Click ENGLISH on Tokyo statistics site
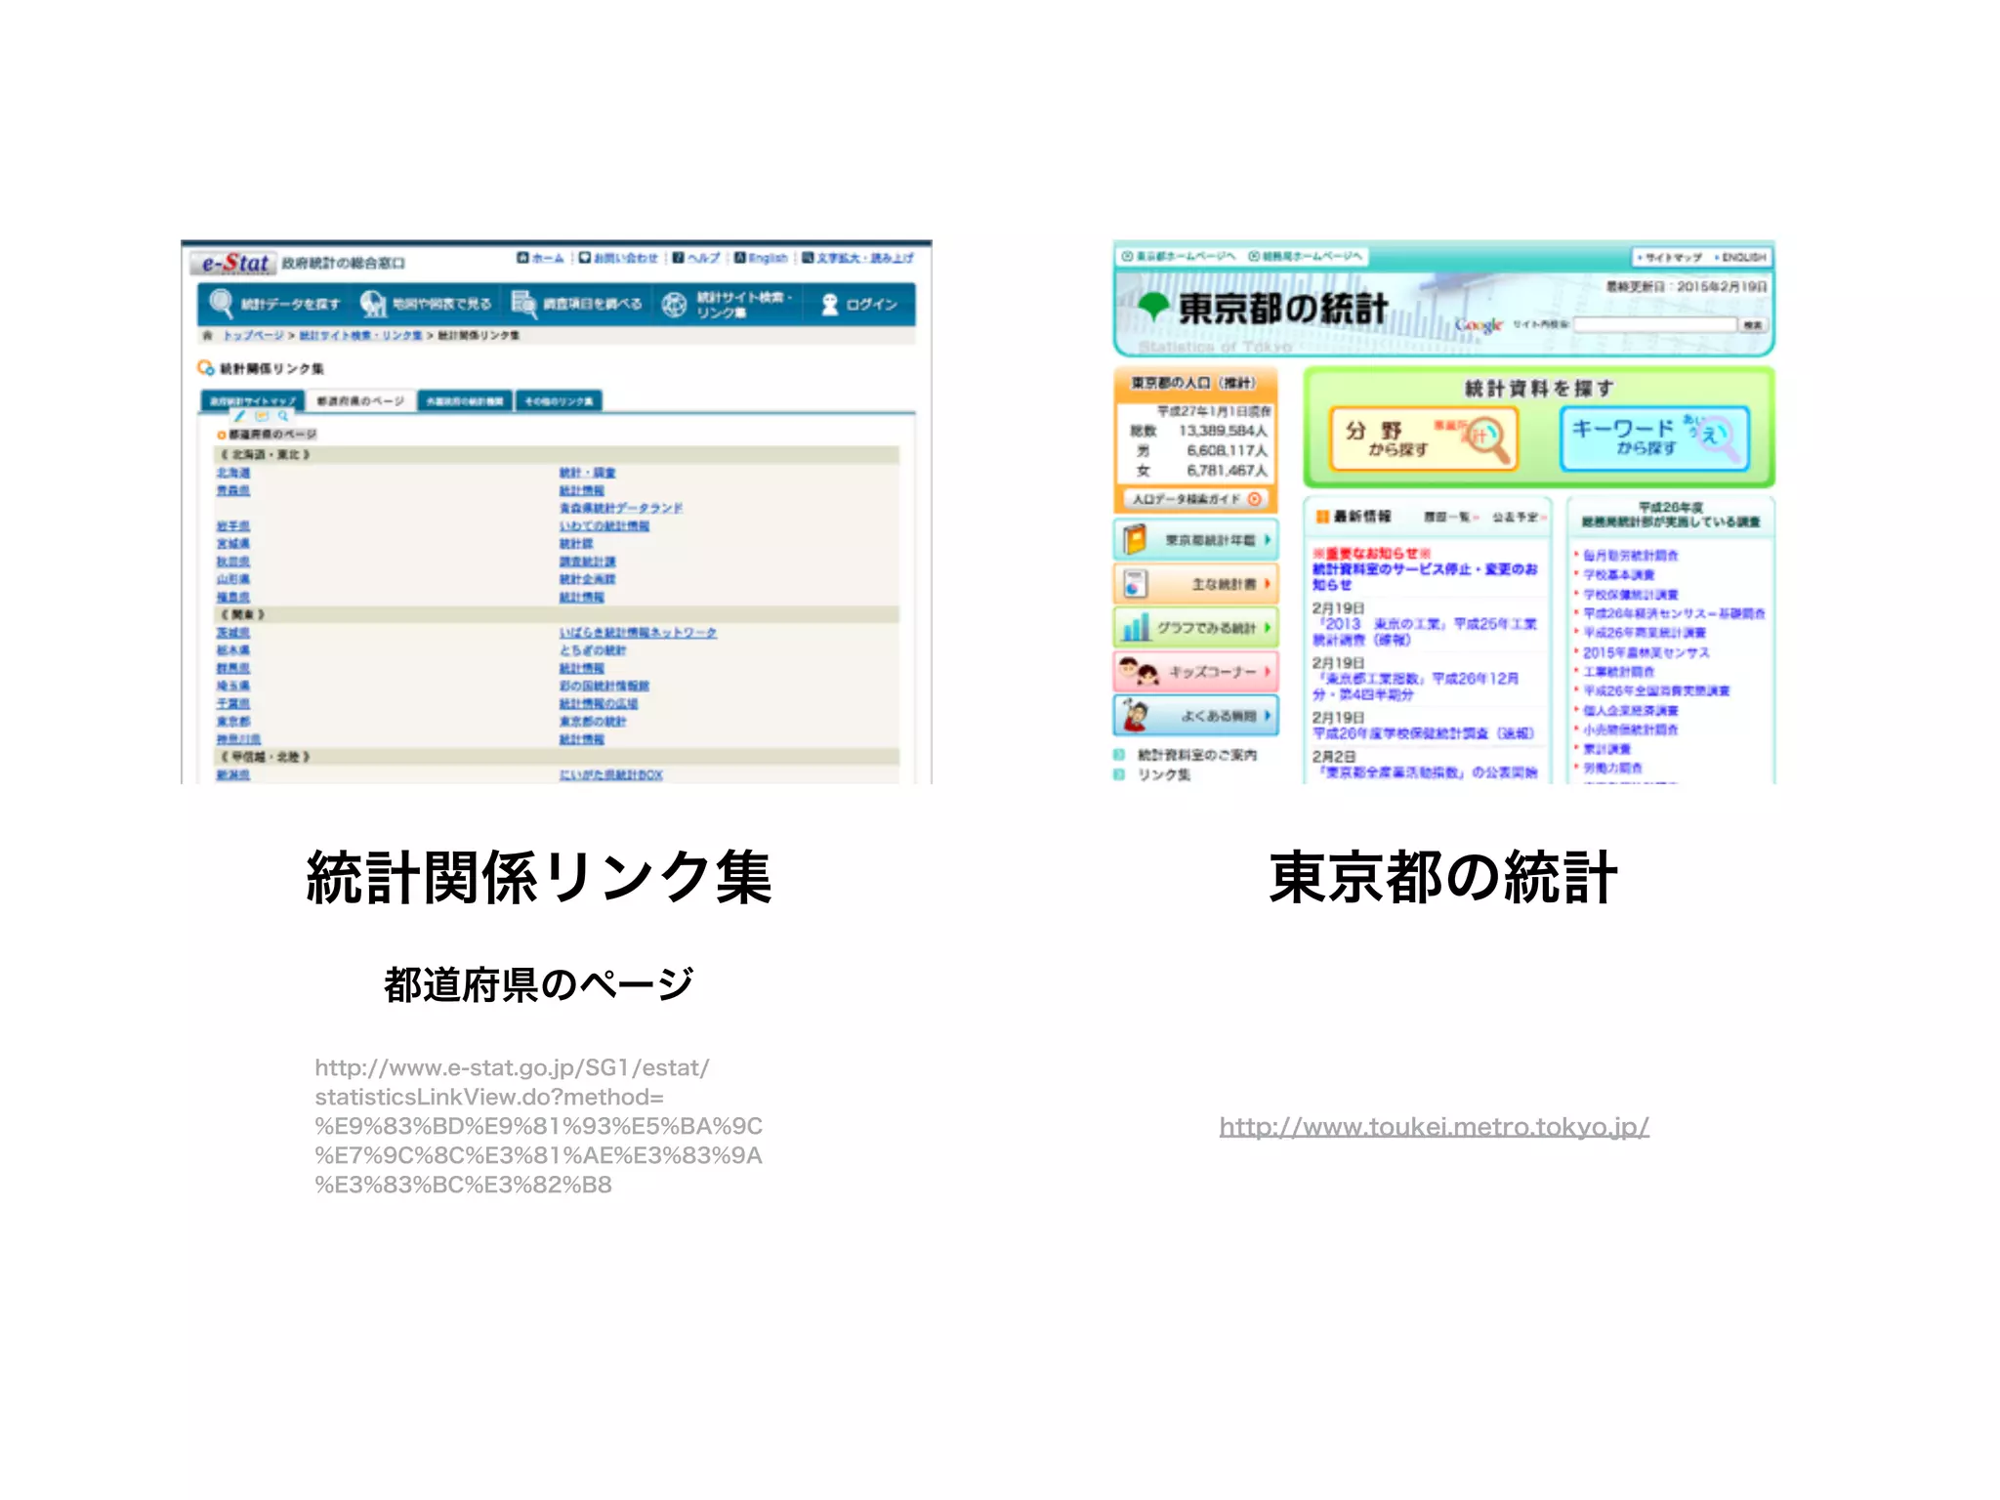 (x=1740, y=257)
